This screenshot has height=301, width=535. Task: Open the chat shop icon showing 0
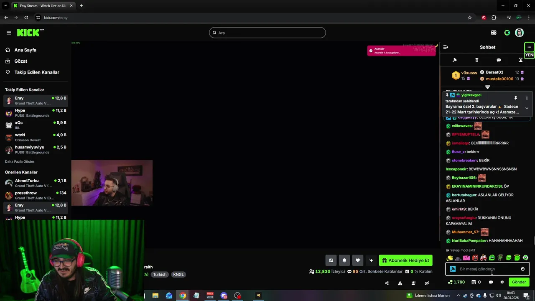476,282
